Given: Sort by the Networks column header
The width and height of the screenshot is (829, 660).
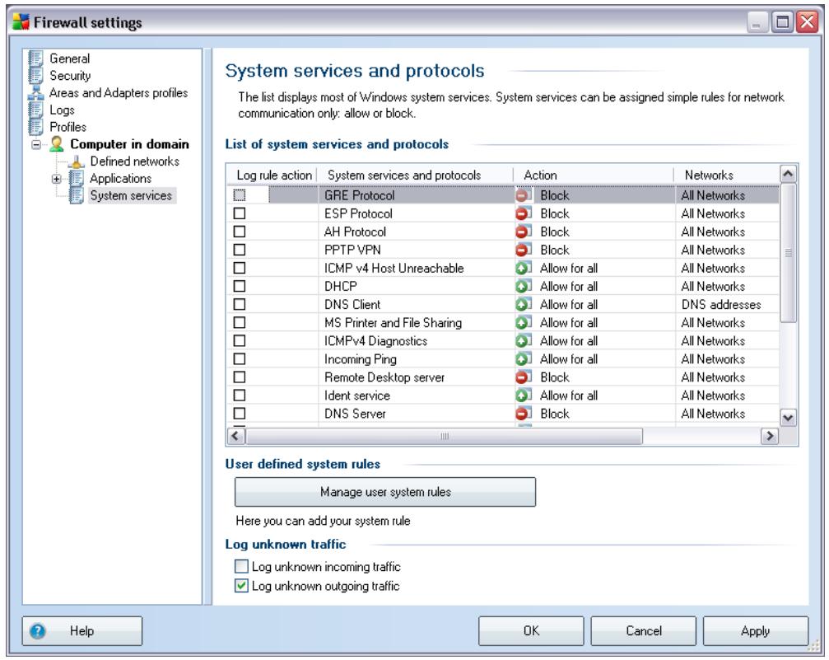Looking at the screenshot, I should (727, 176).
